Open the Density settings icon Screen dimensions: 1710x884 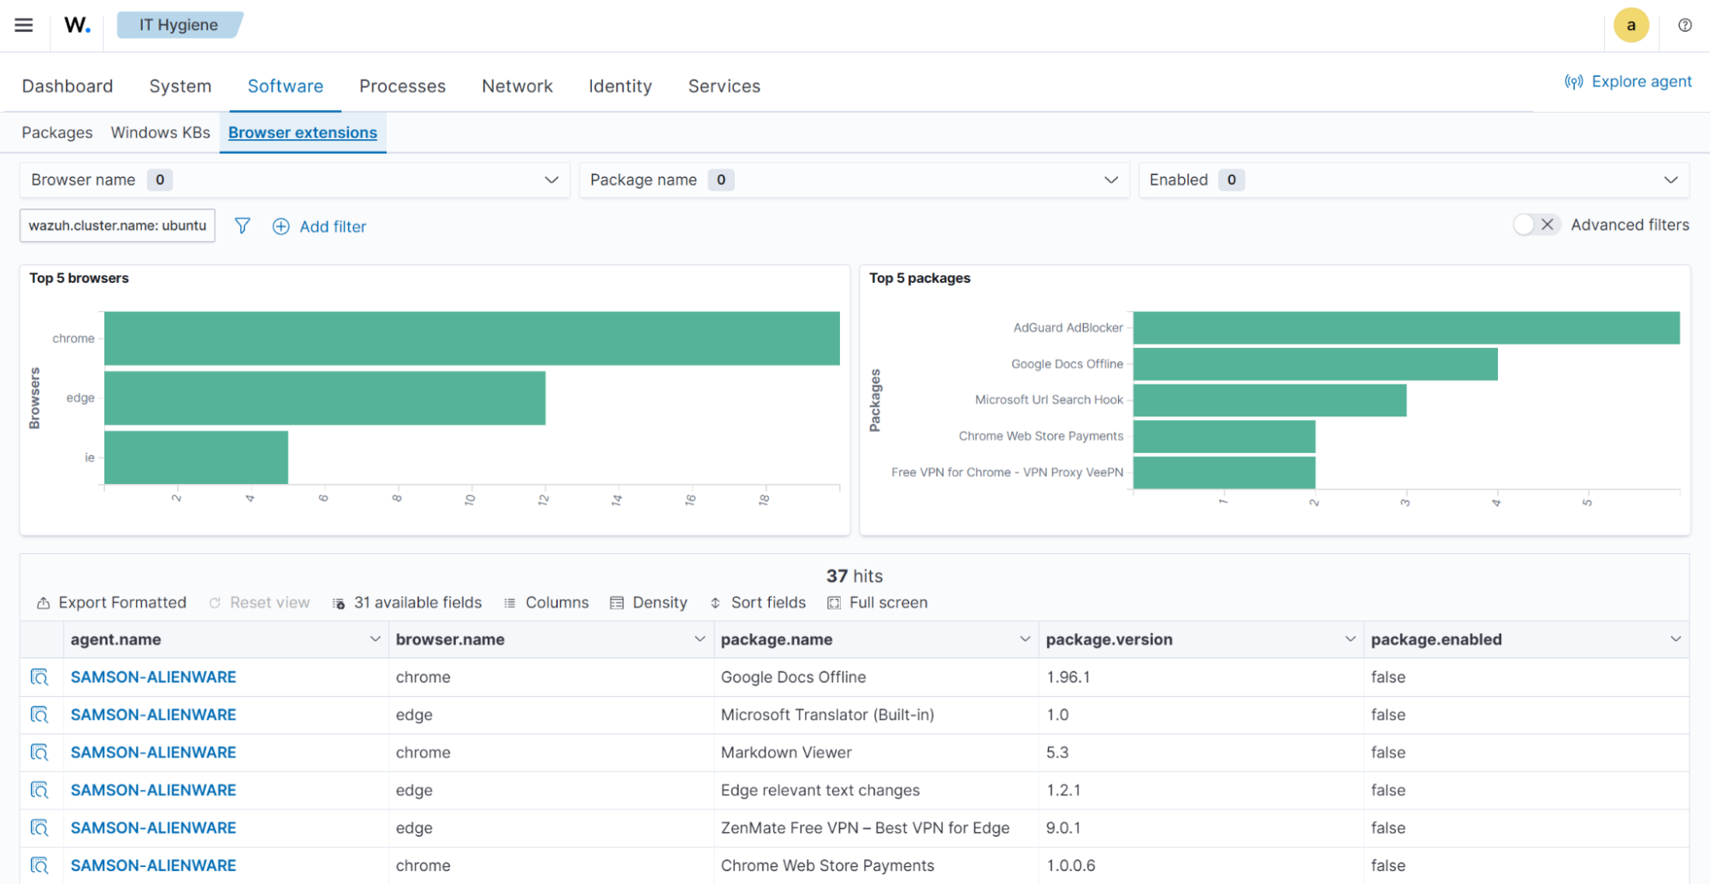coord(617,602)
